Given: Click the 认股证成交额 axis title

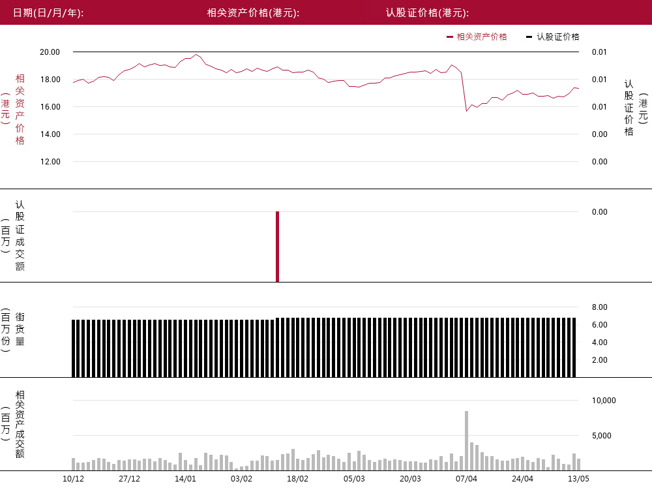Looking at the screenshot, I should coord(20,236).
